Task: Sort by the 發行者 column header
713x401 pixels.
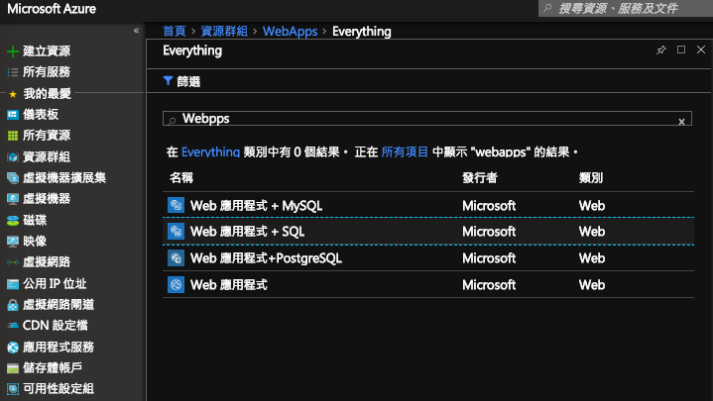Action: (x=480, y=177)
